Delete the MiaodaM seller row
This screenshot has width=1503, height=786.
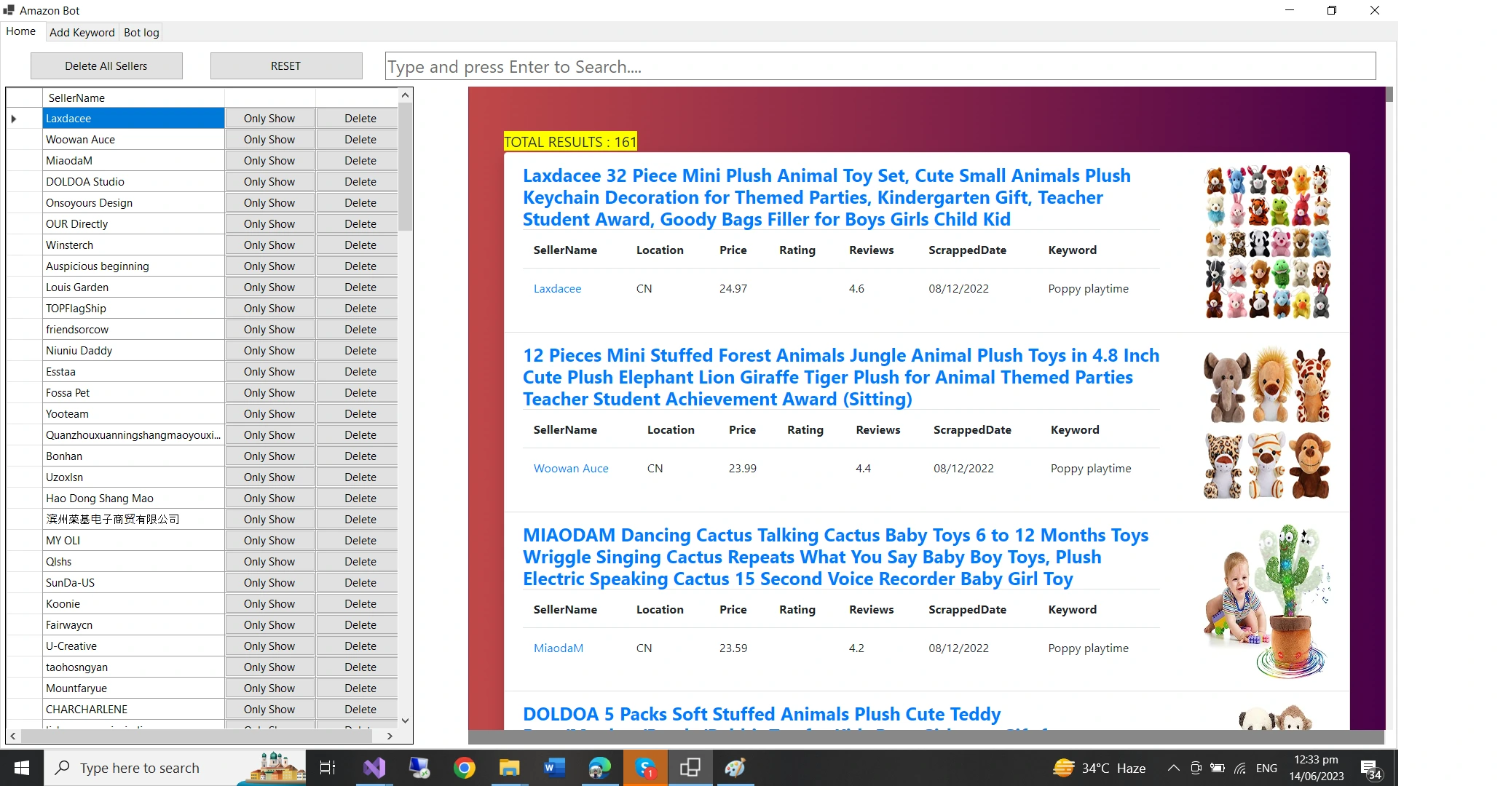(x=360, y=160)
